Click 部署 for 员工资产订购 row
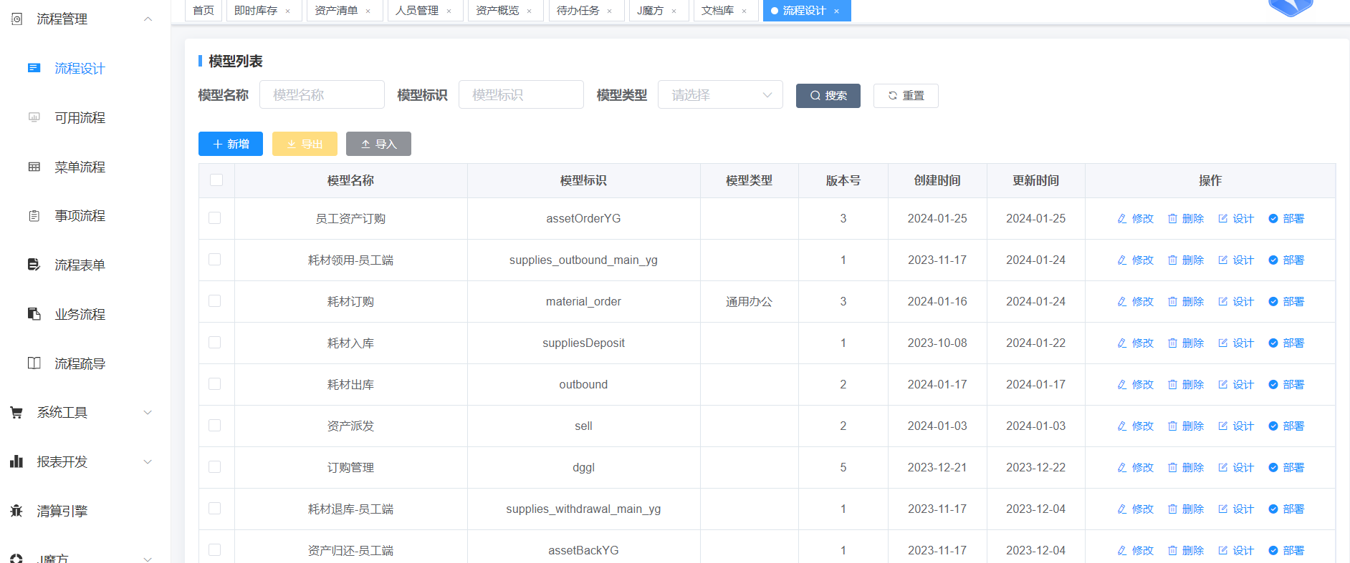 pyautogui.click(x=1286, y=219)
